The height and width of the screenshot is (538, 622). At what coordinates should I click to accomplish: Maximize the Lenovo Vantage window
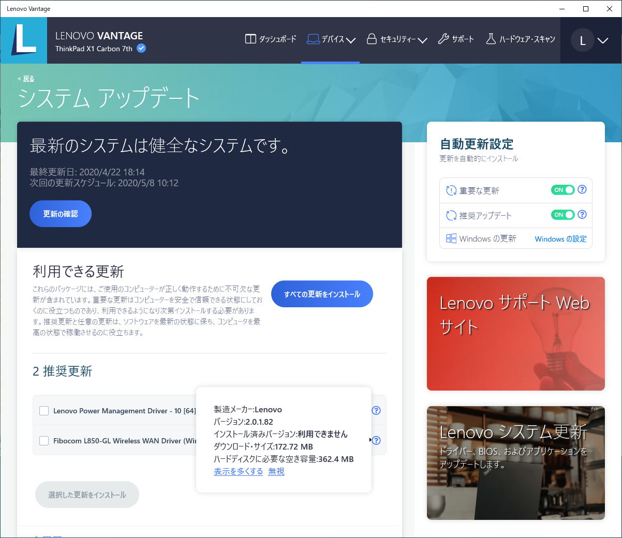586,9
